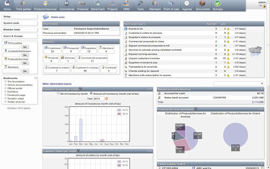The height and width of the screenshot is (169, 270).
Task: Open Point of sale module icon
Action: (x=171, y=3)
